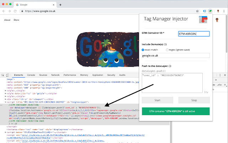Switch to the Console tab in DevTools
228x143 pixels.
click(31, 75)
